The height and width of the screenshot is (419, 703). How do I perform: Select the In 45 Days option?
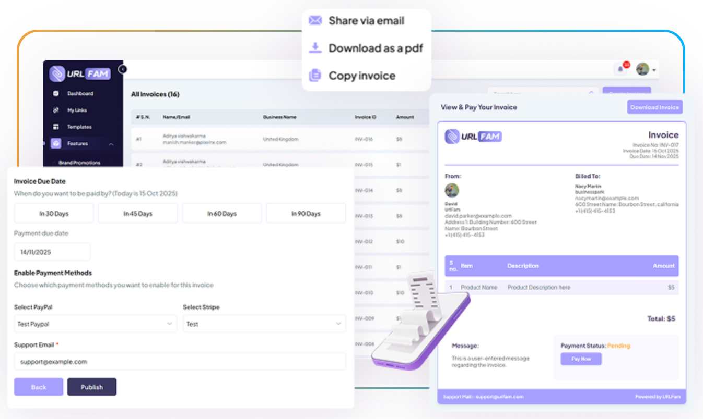(138, 214)
